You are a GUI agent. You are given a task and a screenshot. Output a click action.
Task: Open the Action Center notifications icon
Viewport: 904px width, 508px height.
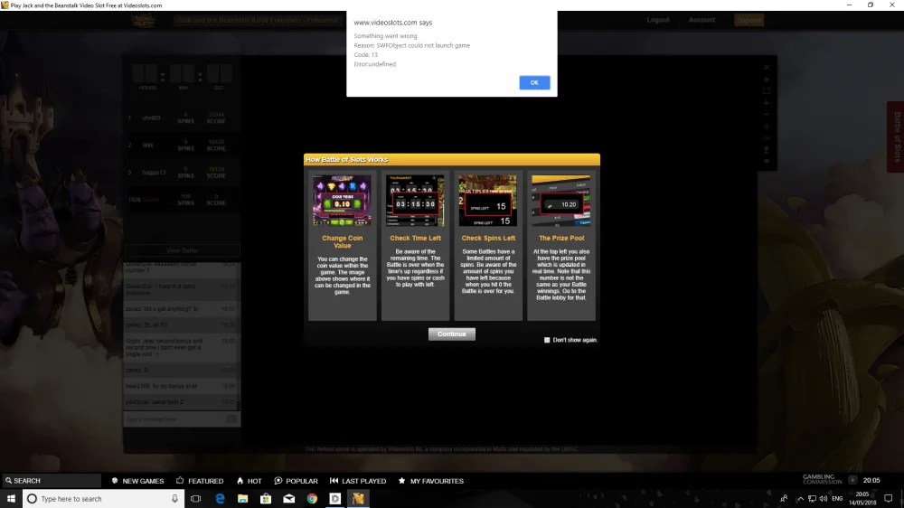pos(889,498)
